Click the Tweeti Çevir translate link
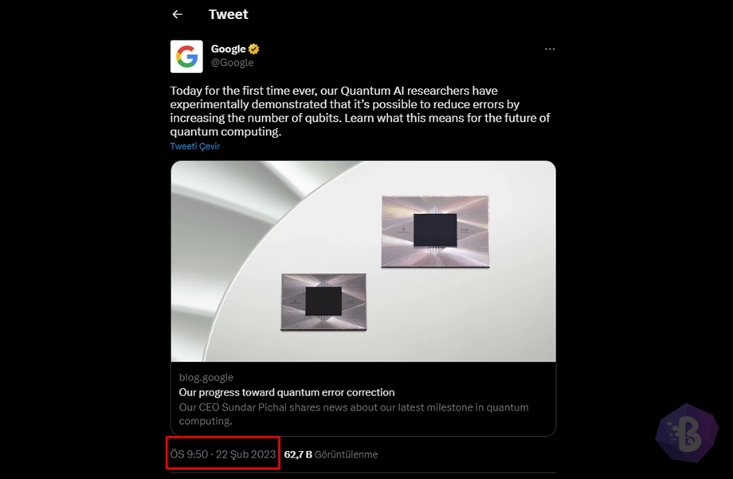The image size is (733, 479). (x=195, y=146)
